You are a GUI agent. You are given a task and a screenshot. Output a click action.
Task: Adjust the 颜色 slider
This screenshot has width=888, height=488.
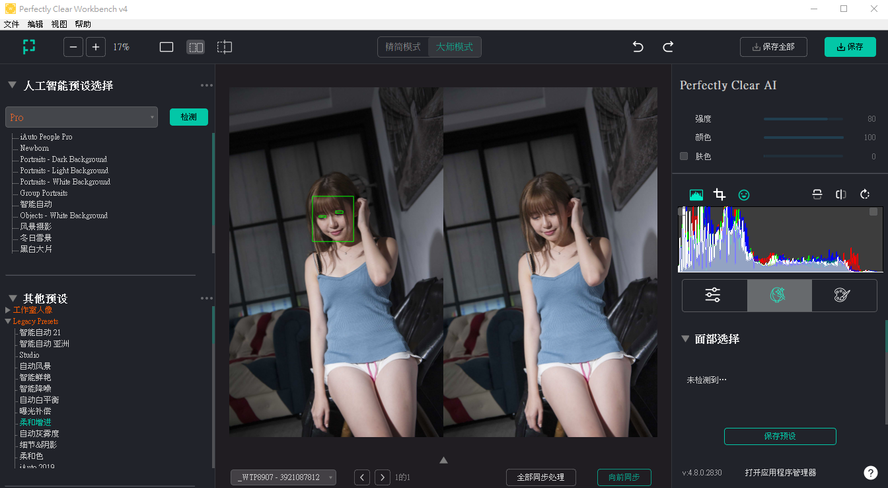coord(803,138)
